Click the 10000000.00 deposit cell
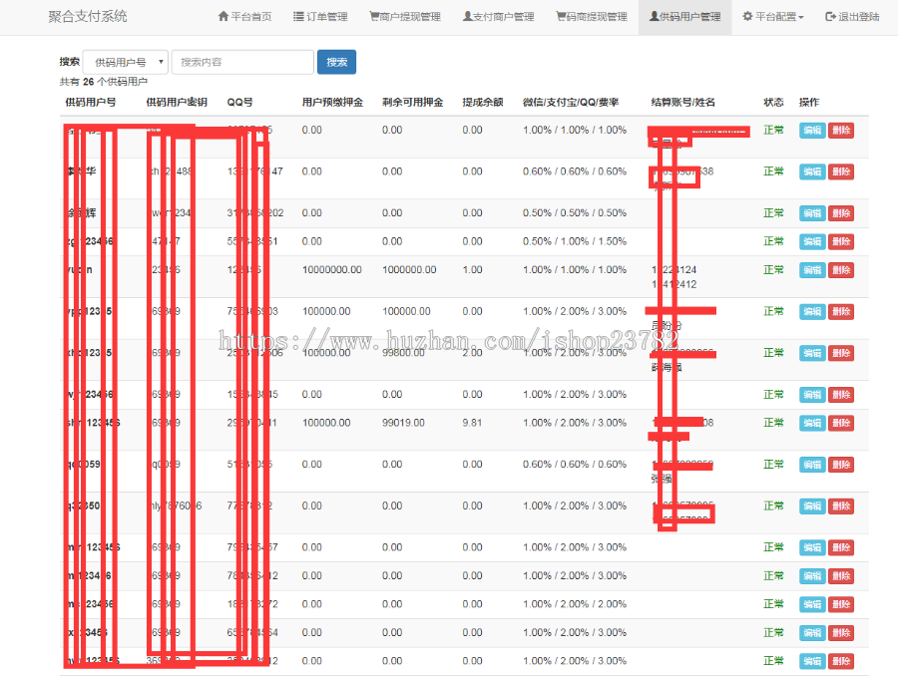898x676 pixels. click(x=331, y=269)
